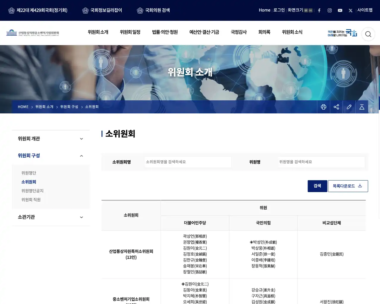Open the 위원회 소식 main menu
The width and height of the screenshot is (380, 304).
[292, 32]
